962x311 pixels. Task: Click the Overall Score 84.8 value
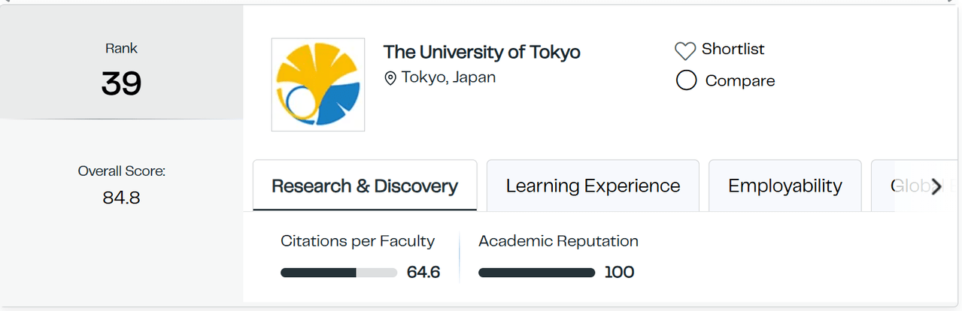click(121, 198)
